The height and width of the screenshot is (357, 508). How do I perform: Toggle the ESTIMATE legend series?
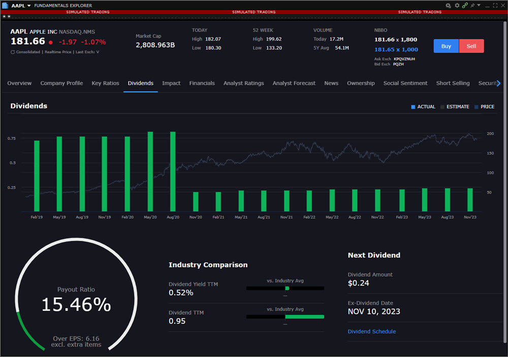point(455,107)
